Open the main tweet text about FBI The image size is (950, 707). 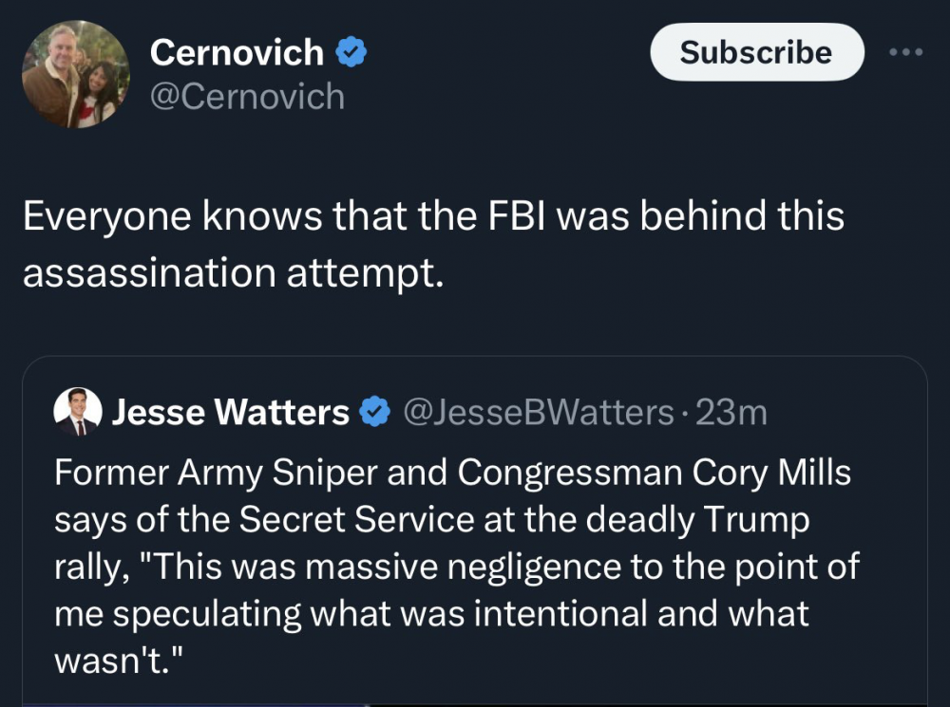(432, 244)
